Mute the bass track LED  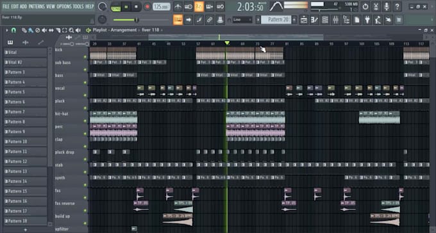click(85, 82)
